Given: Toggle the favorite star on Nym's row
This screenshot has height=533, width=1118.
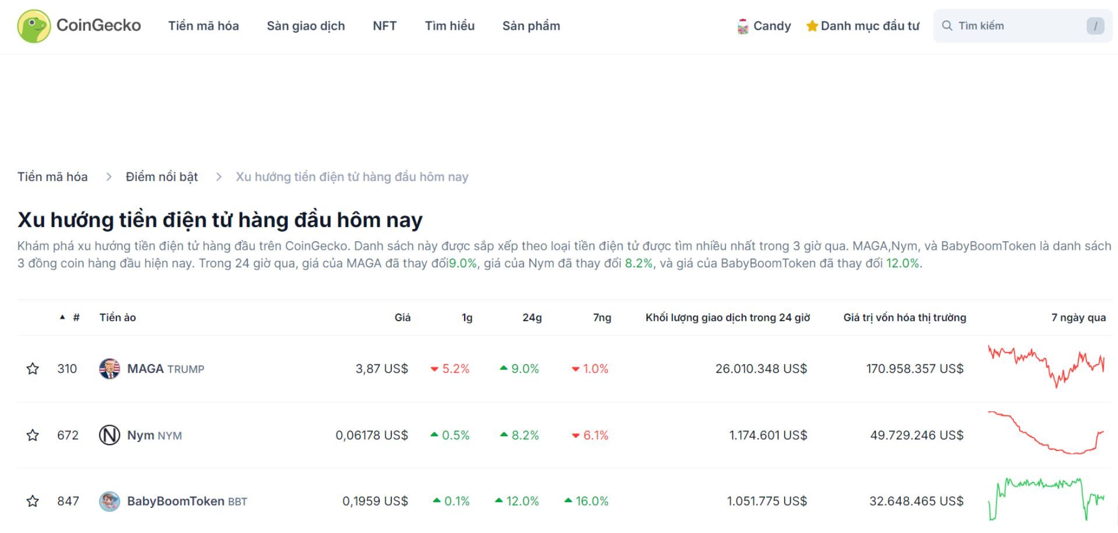Looking at the screenshot, I should [x=33, y=435].
